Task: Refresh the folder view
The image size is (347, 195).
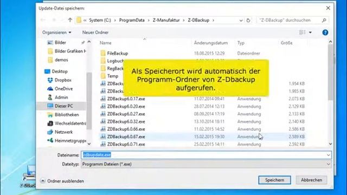Action: [248, 20]
